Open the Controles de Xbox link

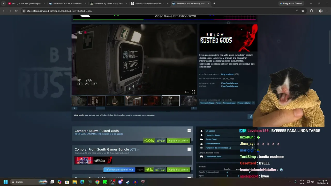(213, 157)
